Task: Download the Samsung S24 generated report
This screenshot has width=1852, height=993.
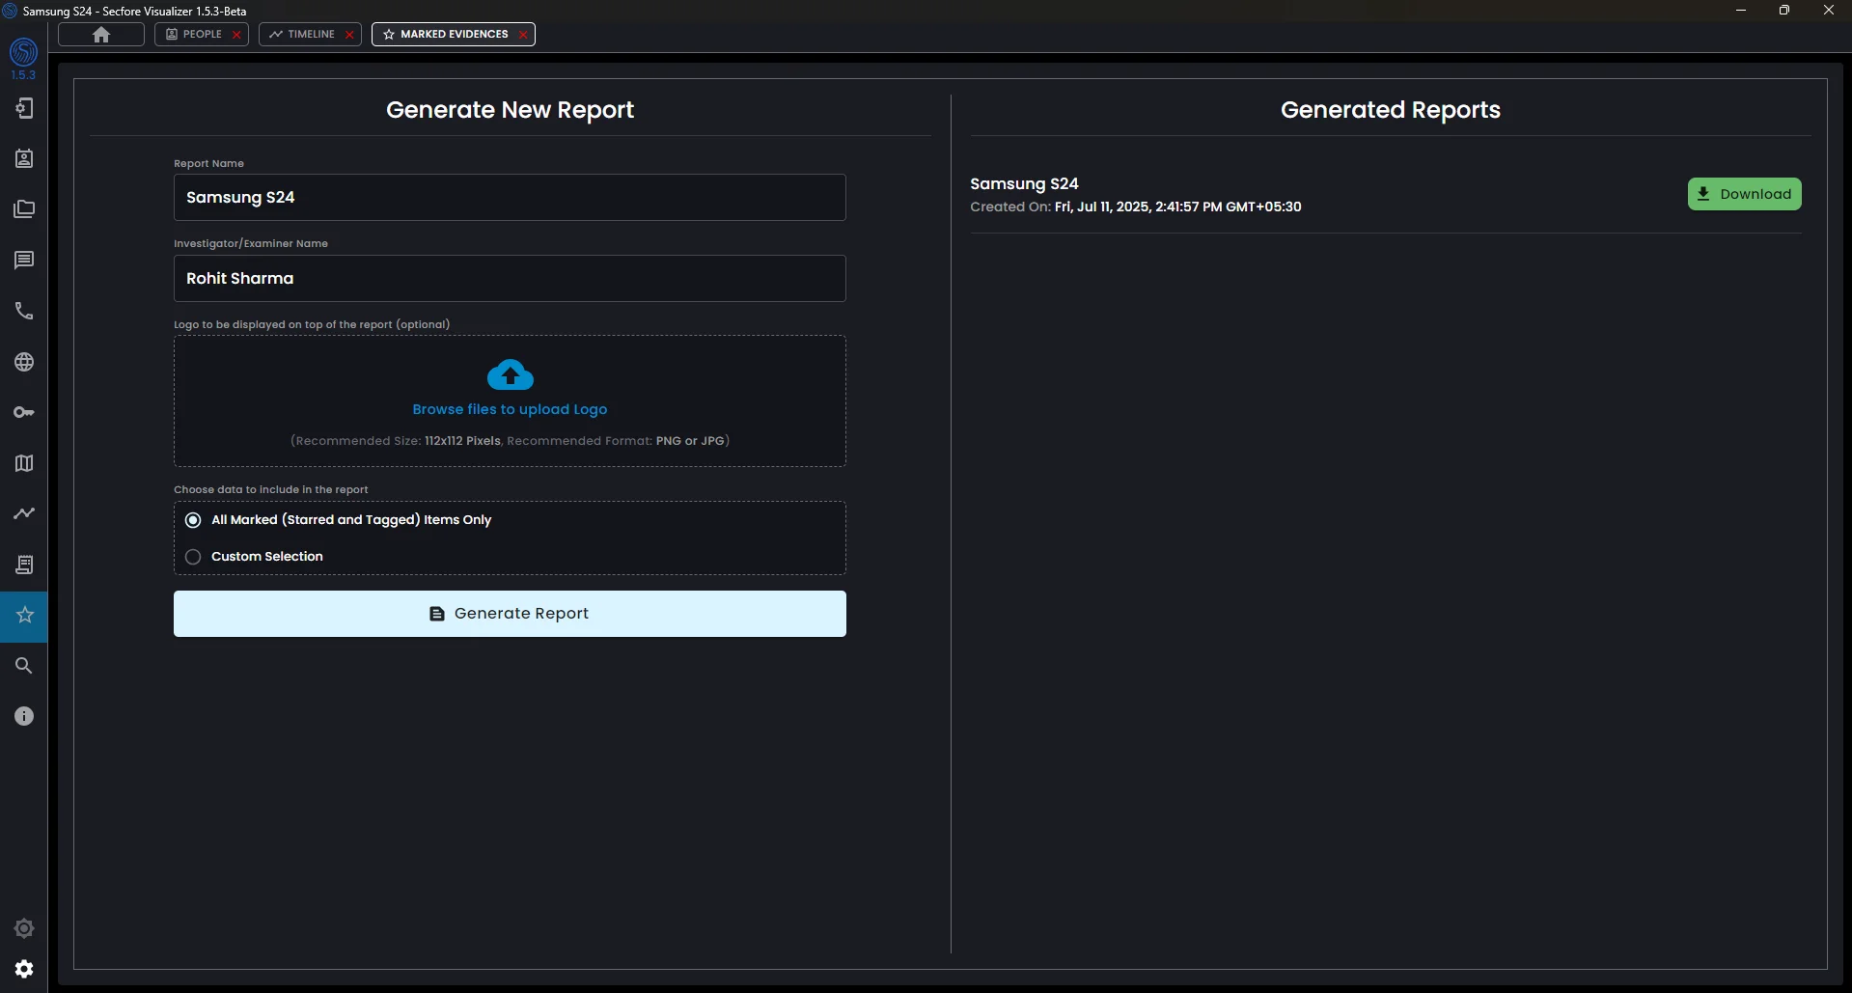Action: click(1744, 194)
